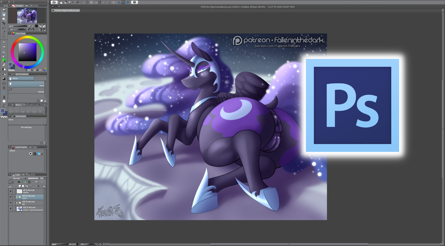
Task: Select the Fill bucket tool
Action: tap(4, 74)
